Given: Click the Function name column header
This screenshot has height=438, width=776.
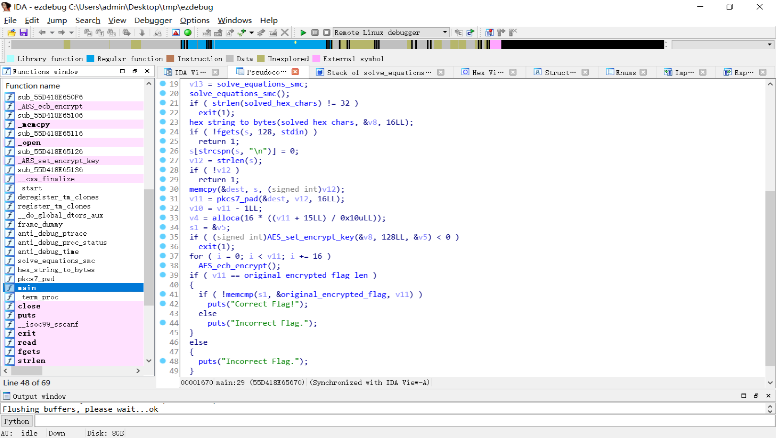Looking at the screenshot, I should click(74, 86).
